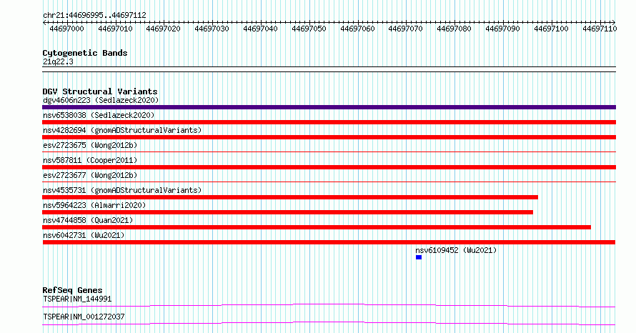Screen dimensions: 636x333
Task: Click ruler position 44697000
Action: [66, 29]
